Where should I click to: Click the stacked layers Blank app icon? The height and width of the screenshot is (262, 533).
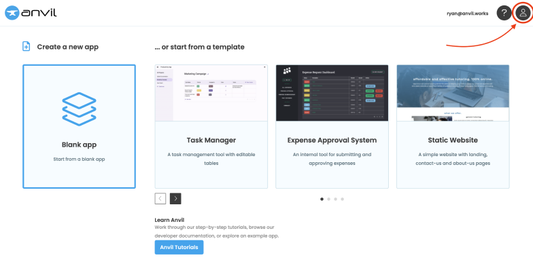point(79,109)
